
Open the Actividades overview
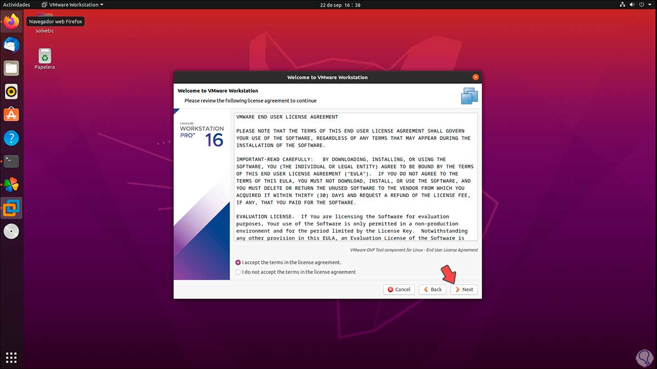click(x=16, y=4)
